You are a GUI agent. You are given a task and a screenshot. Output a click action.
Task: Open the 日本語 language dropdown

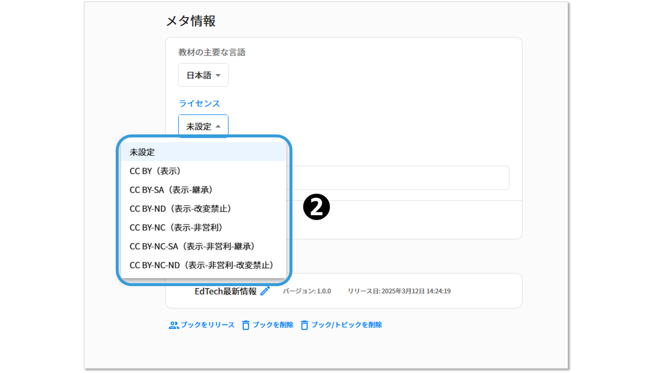click(199, 75)
